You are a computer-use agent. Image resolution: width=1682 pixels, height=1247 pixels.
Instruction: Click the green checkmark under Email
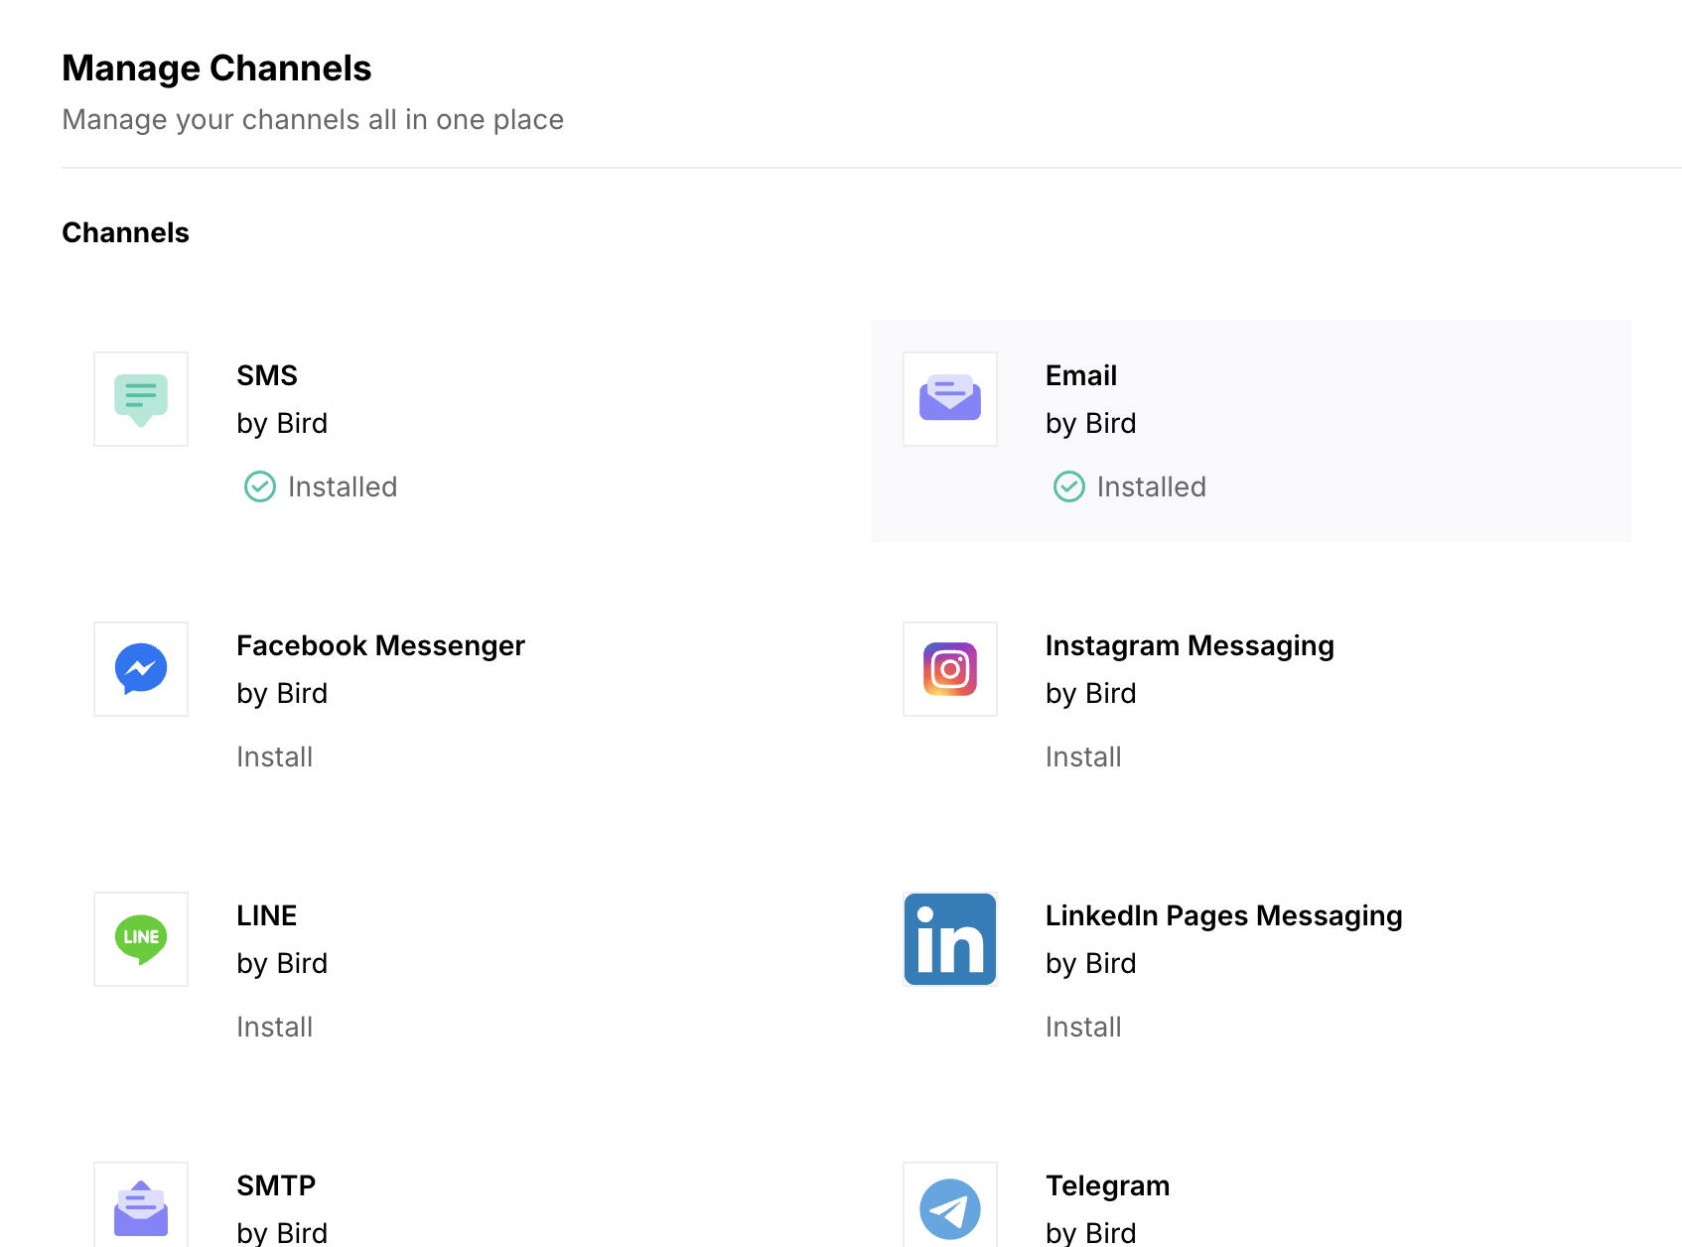[1069, 486]
